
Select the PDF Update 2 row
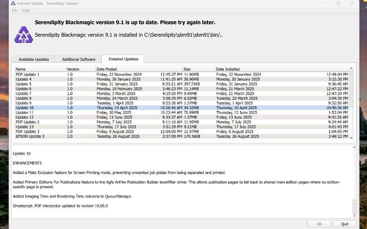(182, 122)
